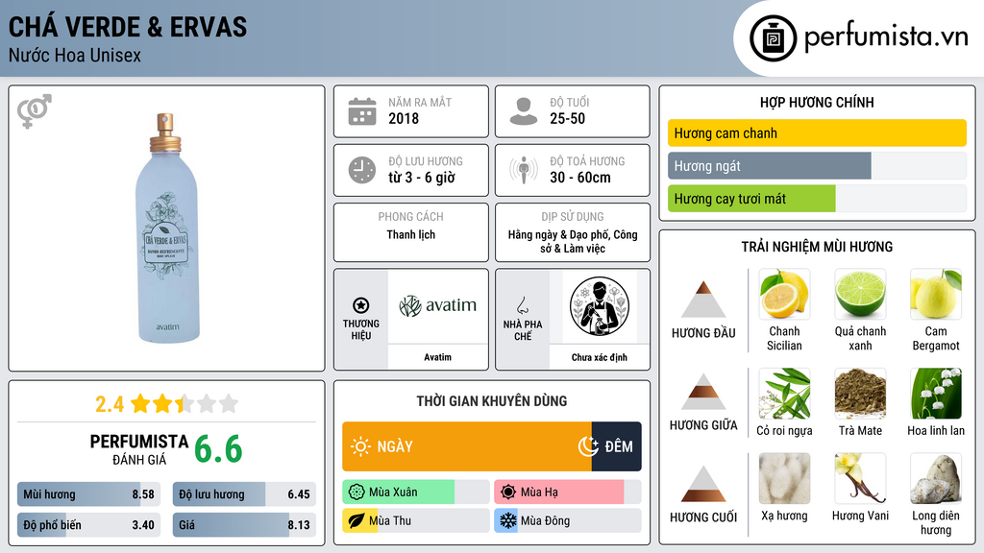Click the summer sun icon for Mùa Hạ
Screen dimensions: 984x553
point(508,493)
